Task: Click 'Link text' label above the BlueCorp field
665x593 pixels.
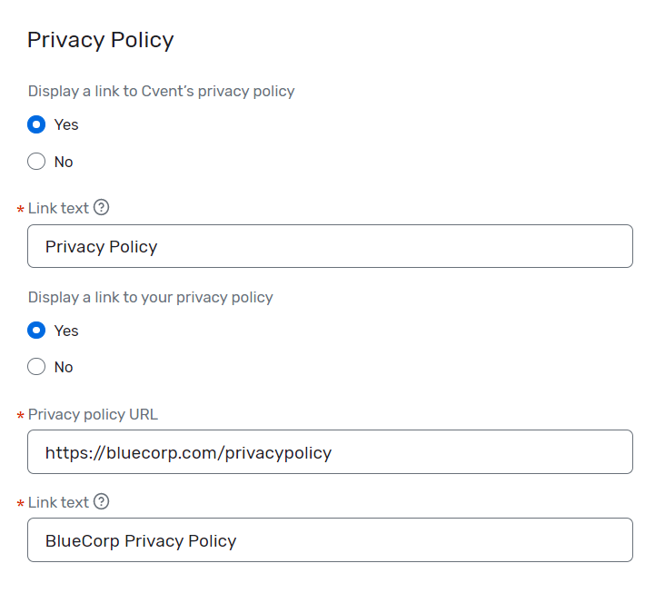Action: [58, 501]
